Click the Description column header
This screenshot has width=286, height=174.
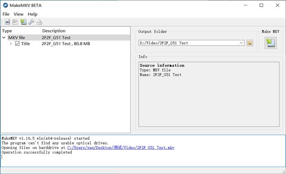click(85, 31)
